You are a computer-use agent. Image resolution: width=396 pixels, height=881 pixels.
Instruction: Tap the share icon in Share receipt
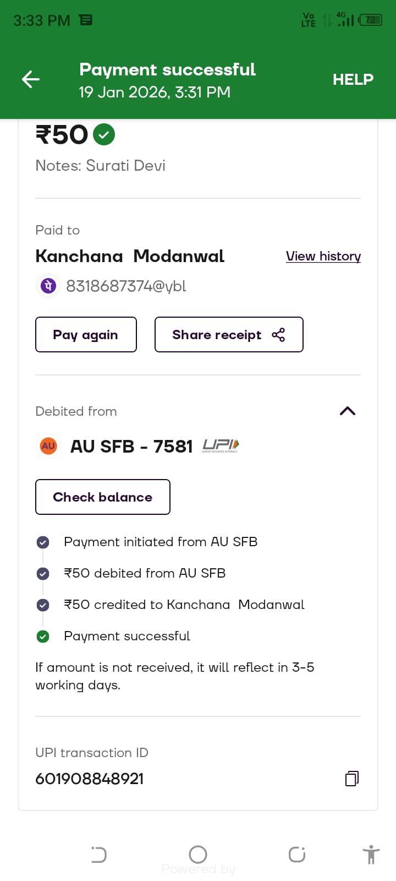tap(278, 335)
